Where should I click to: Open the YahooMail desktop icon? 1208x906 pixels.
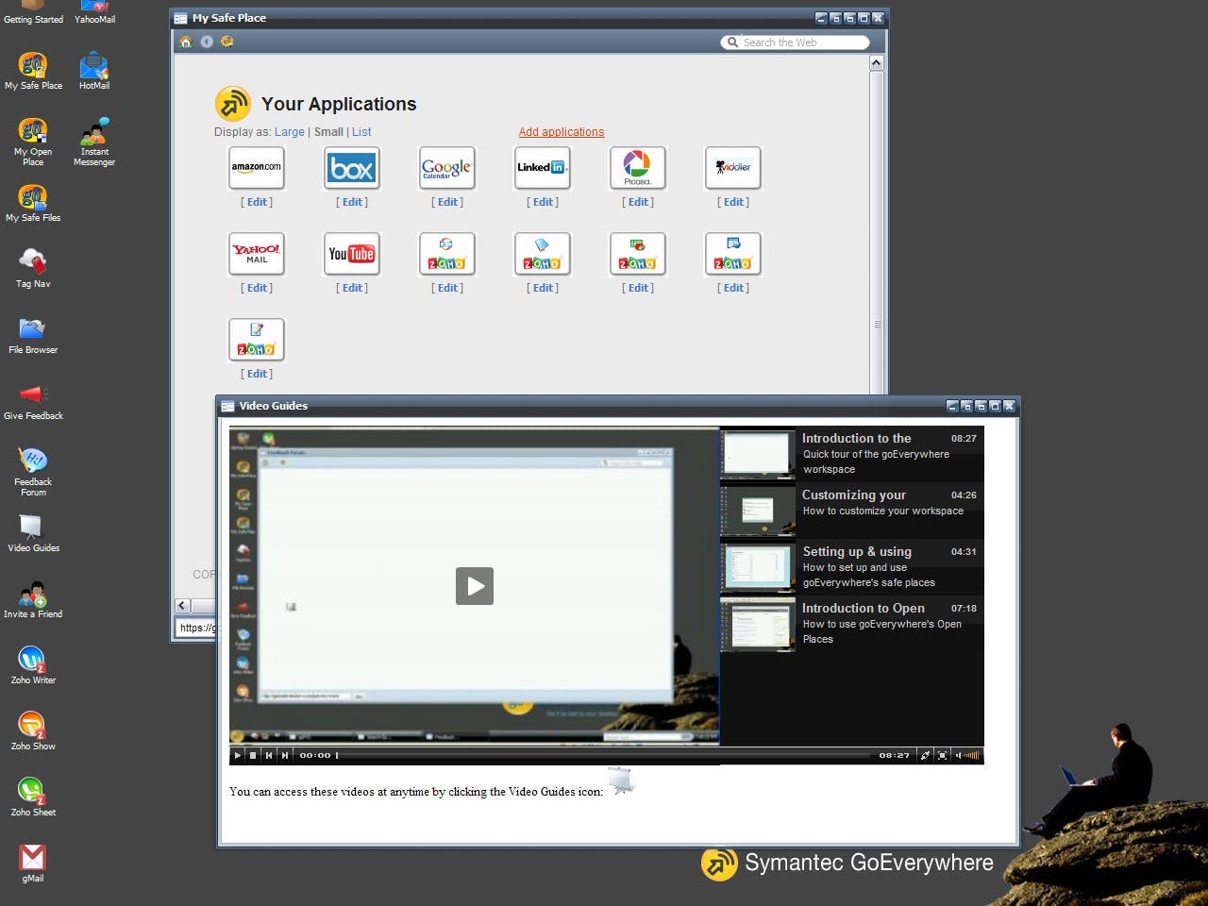point(94,11)
